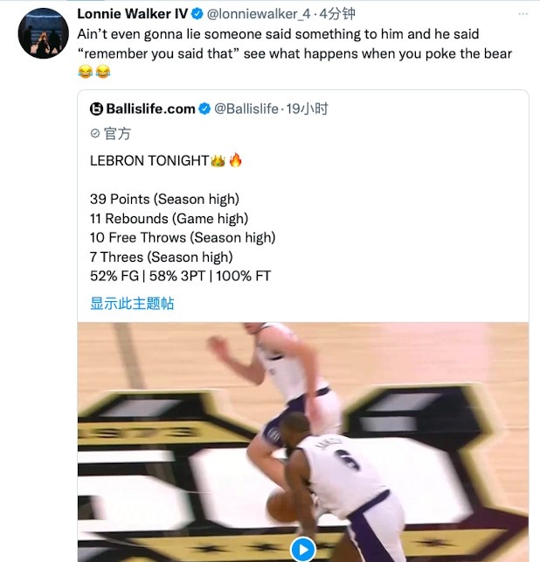Open Lonnie Walker IV's profile avatar
Image resolution: width=540 pixels, height=562 pixels.
44,33
